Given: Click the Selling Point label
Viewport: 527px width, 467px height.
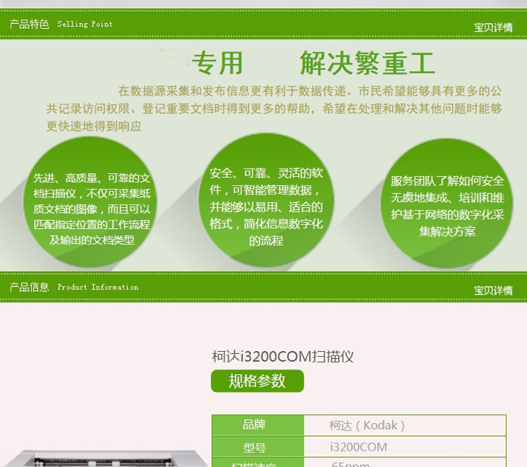Looking at the screenshot, I should pos(85,24).
